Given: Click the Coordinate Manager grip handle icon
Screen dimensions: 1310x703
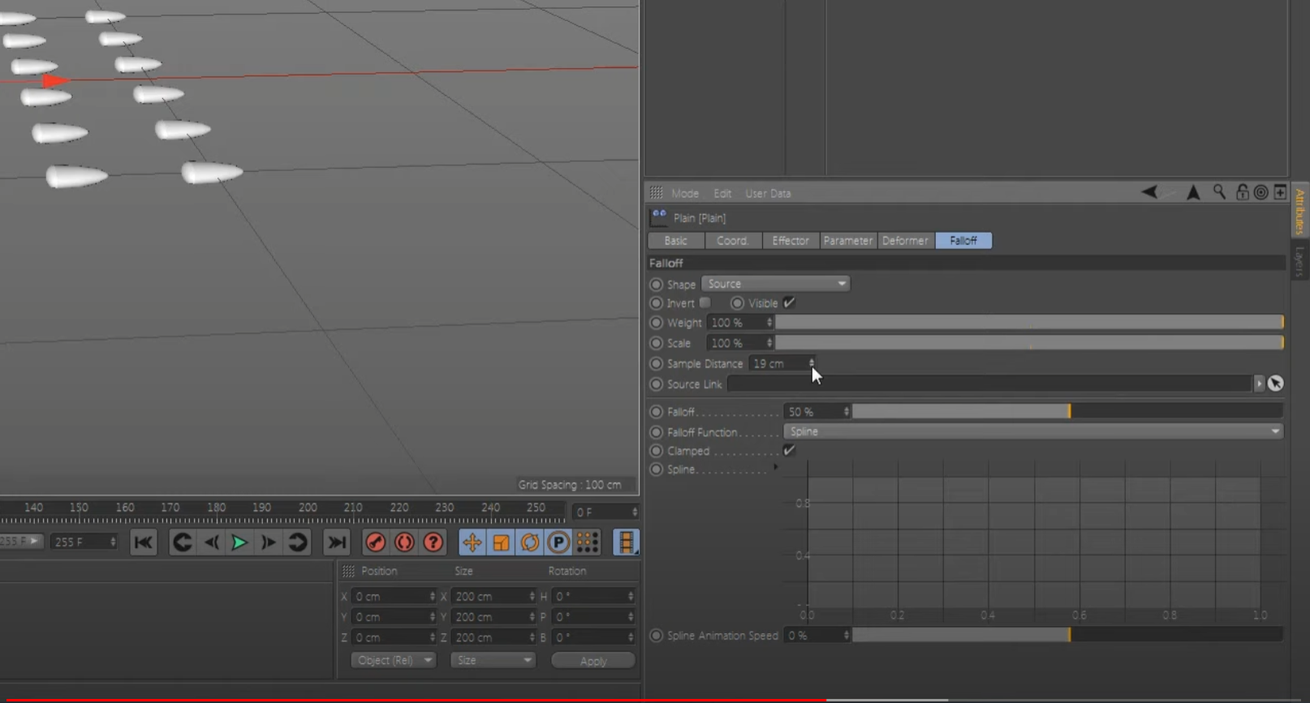Looking at the screenshot, I should coord(348,571).
